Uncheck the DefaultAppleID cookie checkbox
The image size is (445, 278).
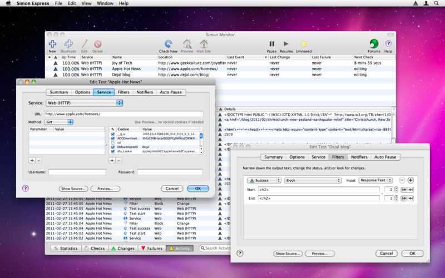[x=113, y=147]
